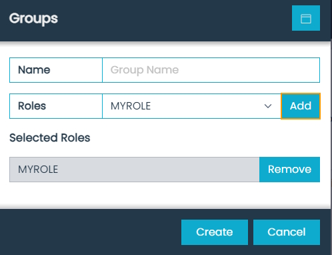The image size is (332, 255).
Task: Click the Create button
Action: (x=215, y=232)
